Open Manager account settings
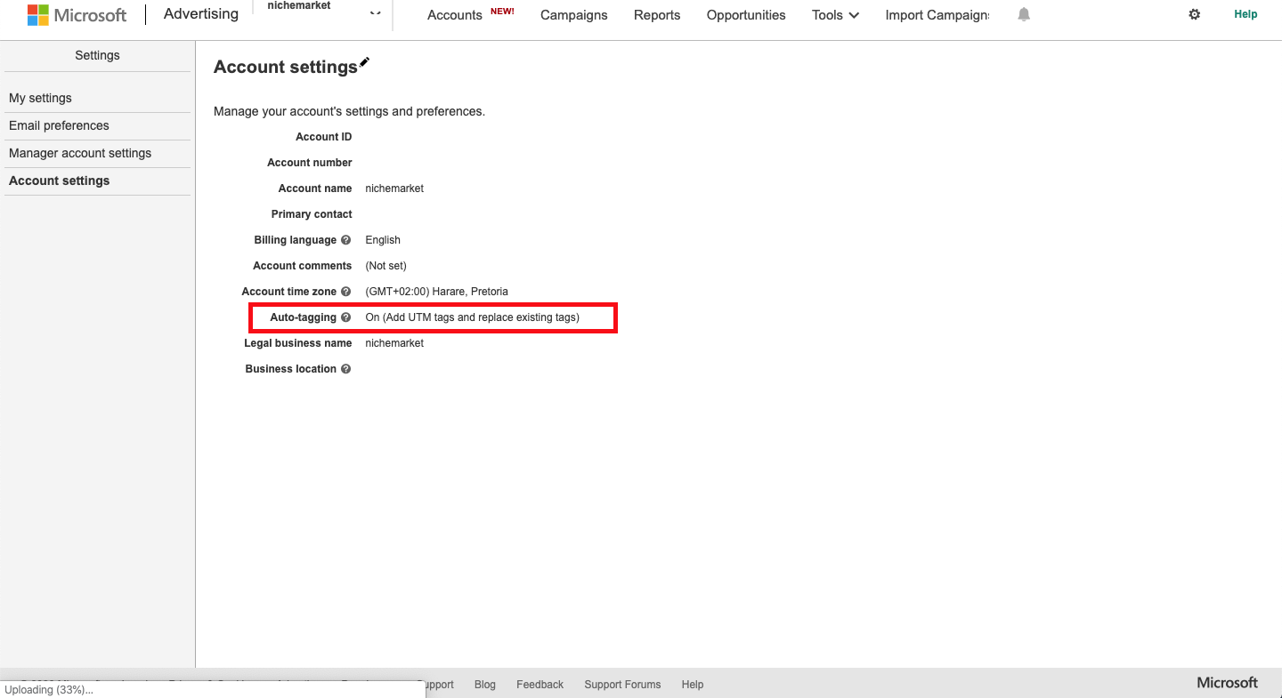 click(80, 153)
